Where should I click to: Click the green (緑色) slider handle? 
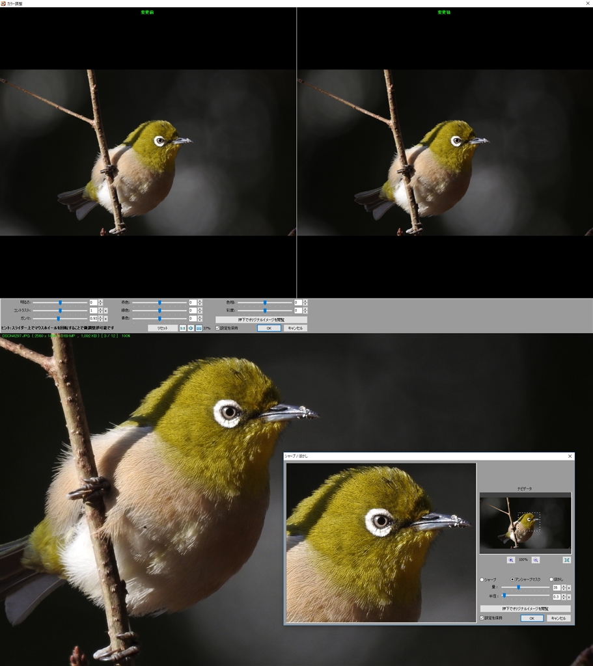[159, 310]
